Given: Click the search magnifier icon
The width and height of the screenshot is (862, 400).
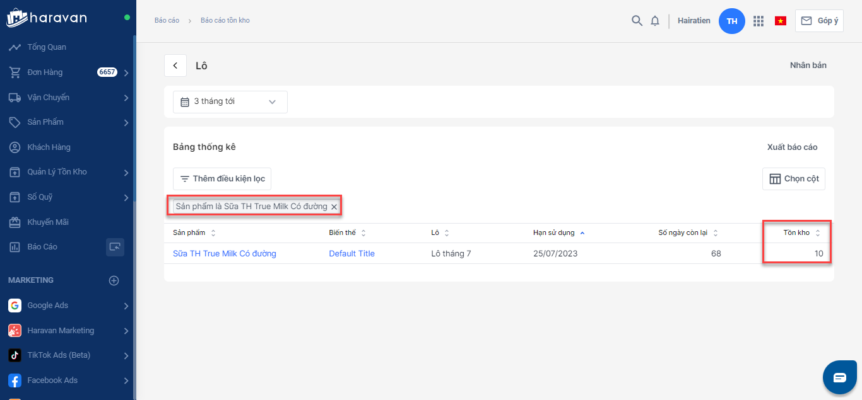Looking at the screenshot, I should (x=637, y=21).
